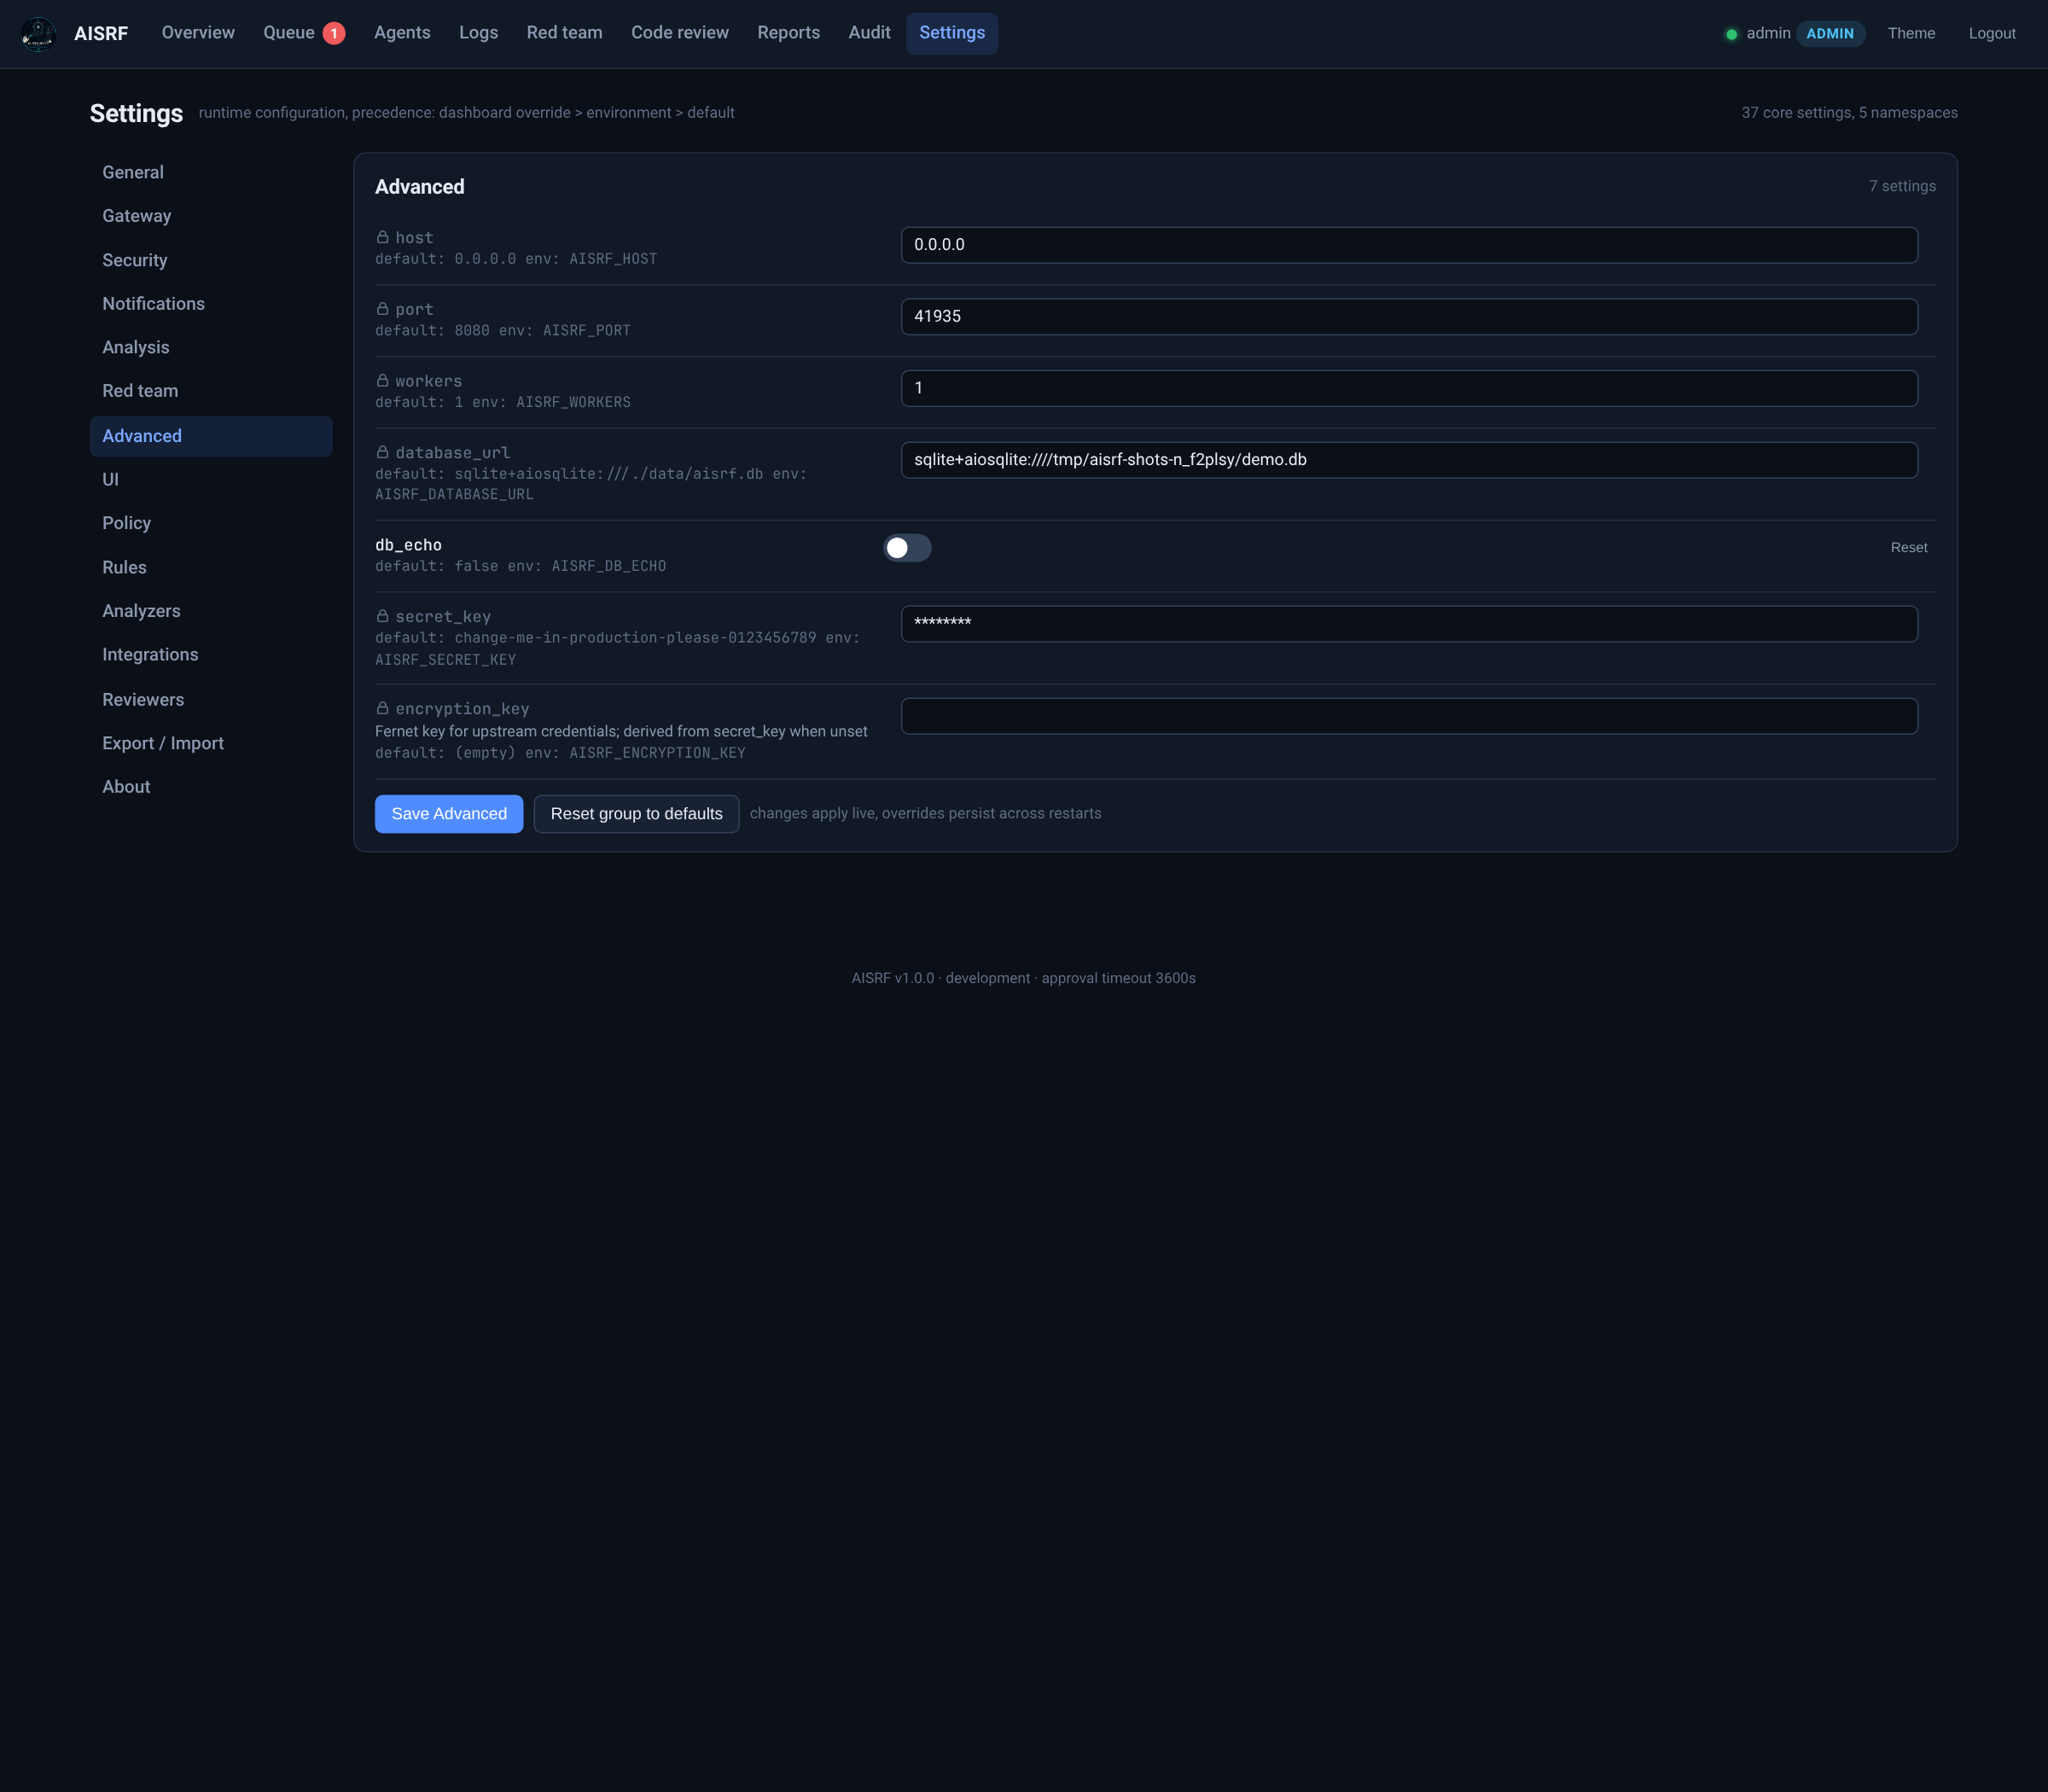Click the lock icon beside database_url
Image resolution: width=2048 pixels, height=1792 pixels.
click(382, 452)
